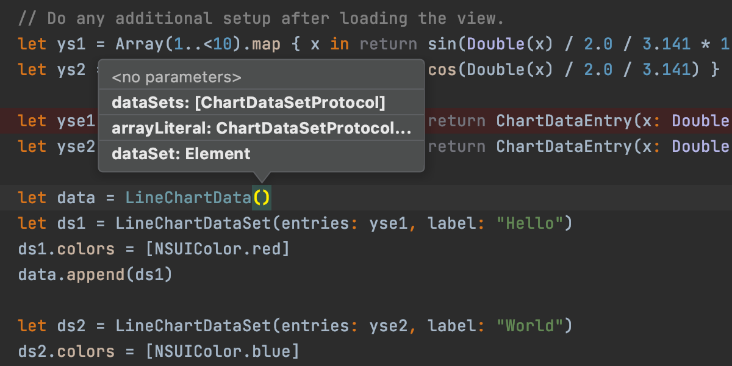Select the '<no parameters>' overload in popup
Viewport: 732px width, 366px height.
177,77
